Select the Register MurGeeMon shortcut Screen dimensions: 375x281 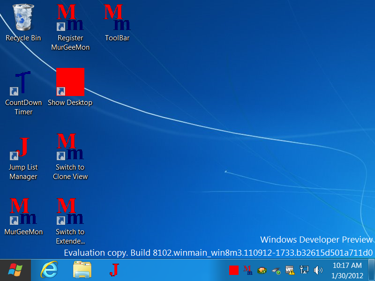(x=70, y=27)
